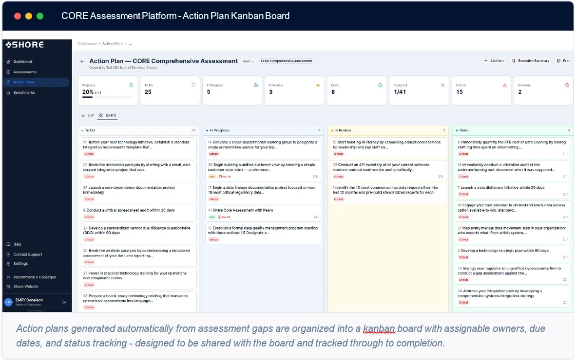
Task: Click comment icon on card 25 cybersecurity
Action: coord(565,280)
